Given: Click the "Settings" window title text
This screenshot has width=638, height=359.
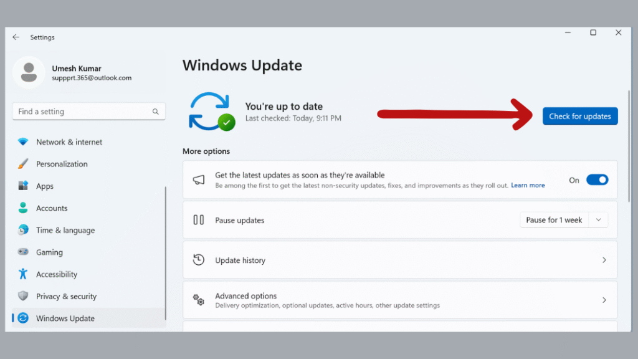Looking at the screenshot, I should coord(42,37).
